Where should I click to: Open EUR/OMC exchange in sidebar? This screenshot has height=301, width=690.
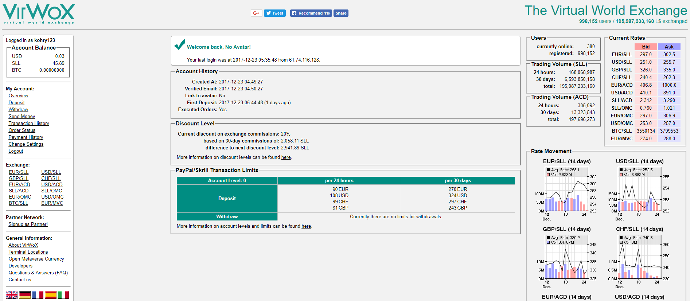pyautogui.click(x=20, y=197)
